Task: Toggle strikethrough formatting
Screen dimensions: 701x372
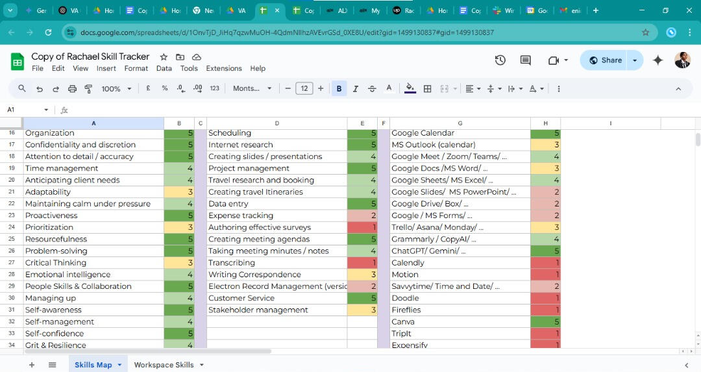Action: tap(372, 89)
